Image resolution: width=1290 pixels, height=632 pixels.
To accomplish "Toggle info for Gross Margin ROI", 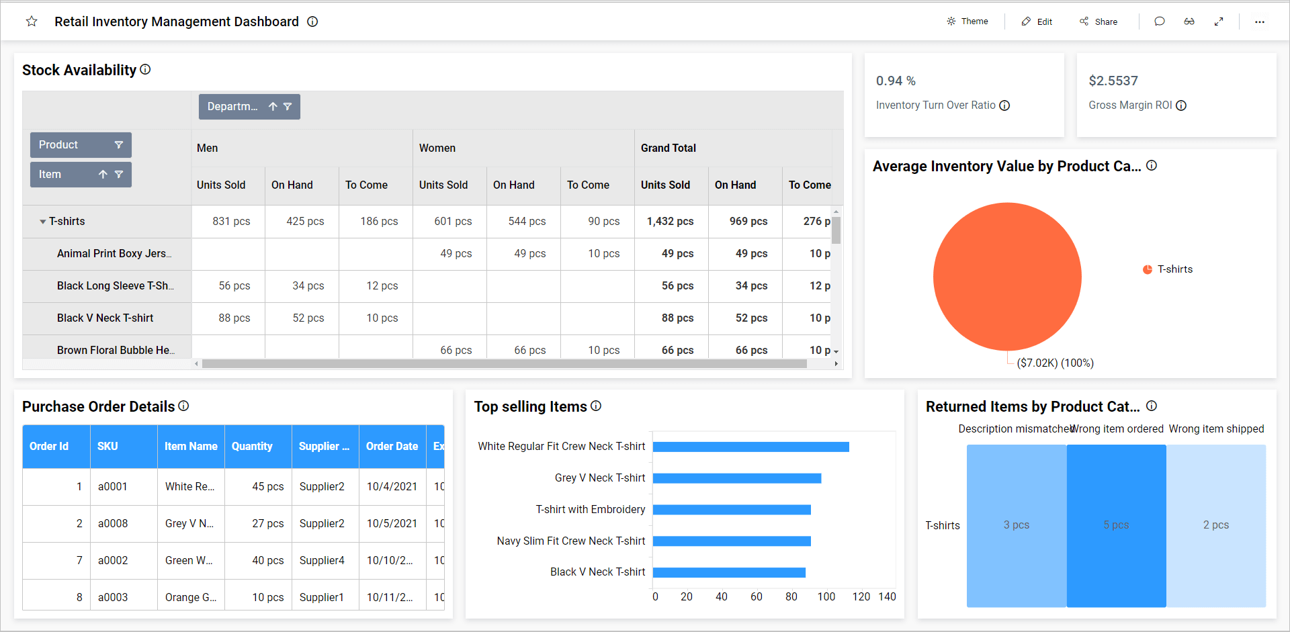I will pyautogui.click(x=1182, y=105).
